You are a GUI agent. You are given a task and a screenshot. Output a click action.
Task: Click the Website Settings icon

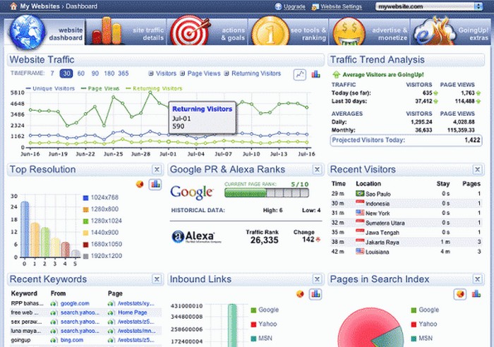coord(315,7)
